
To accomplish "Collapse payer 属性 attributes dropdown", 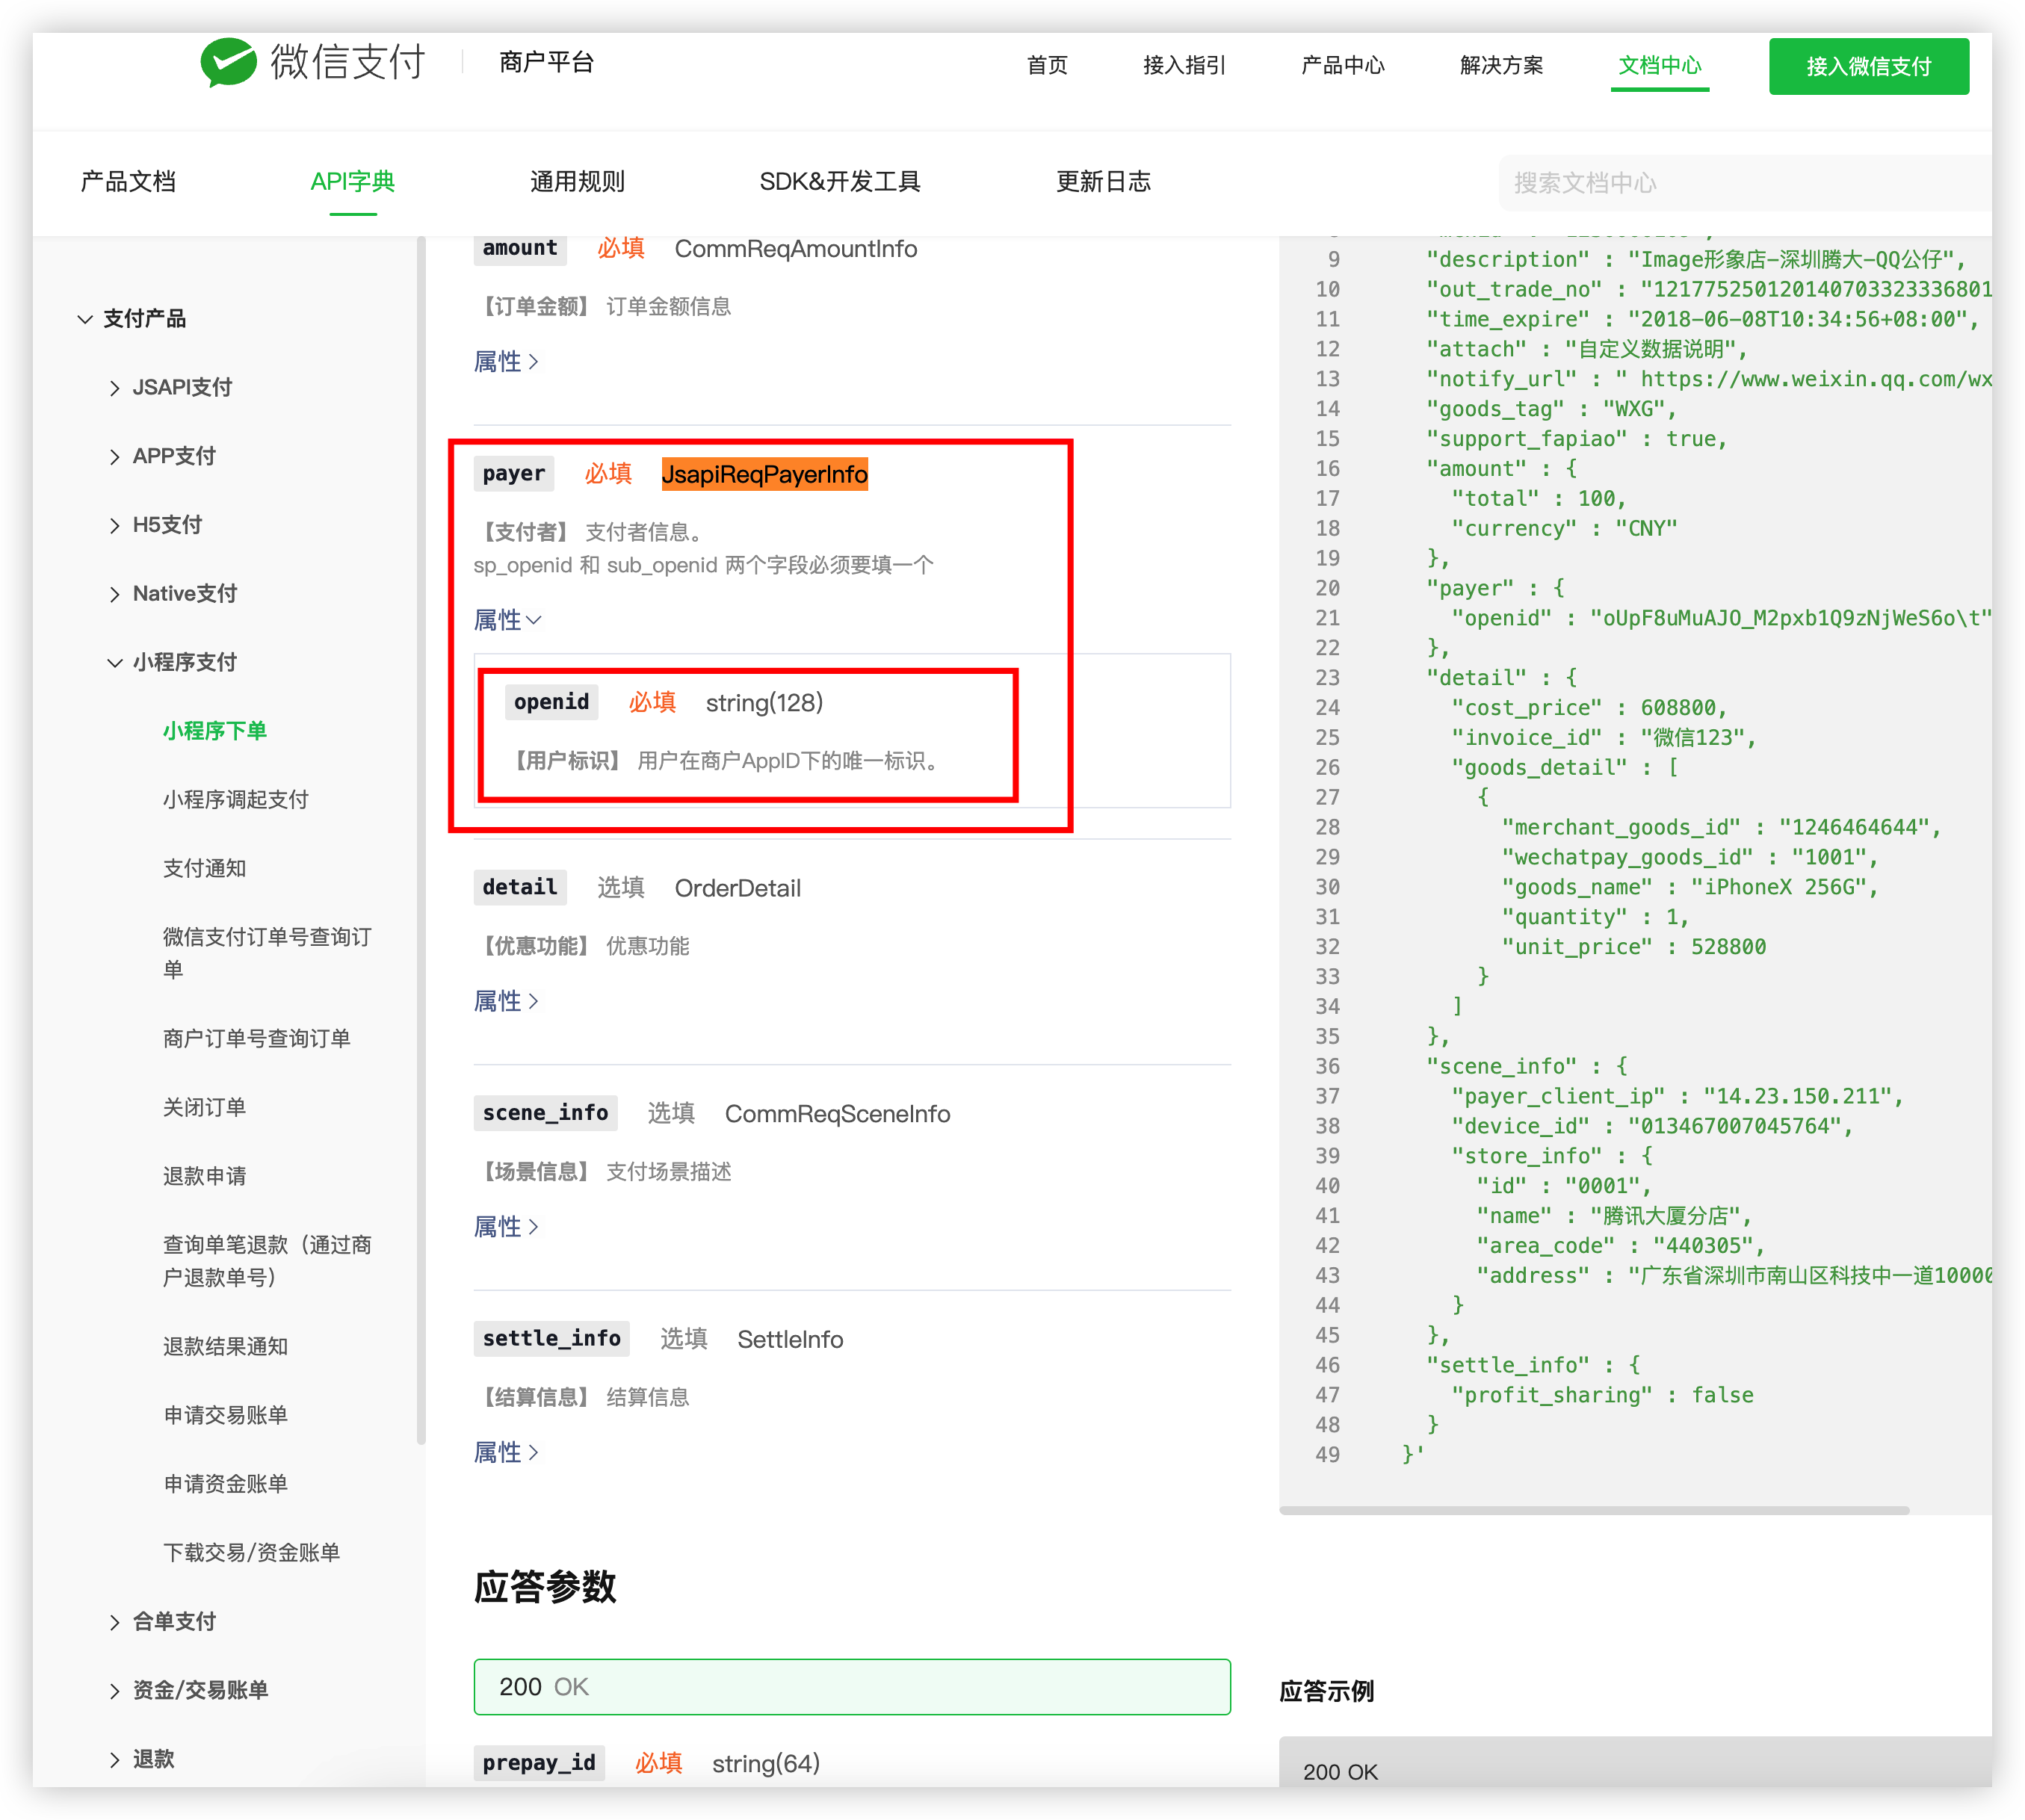I will (x=507, y=620).
